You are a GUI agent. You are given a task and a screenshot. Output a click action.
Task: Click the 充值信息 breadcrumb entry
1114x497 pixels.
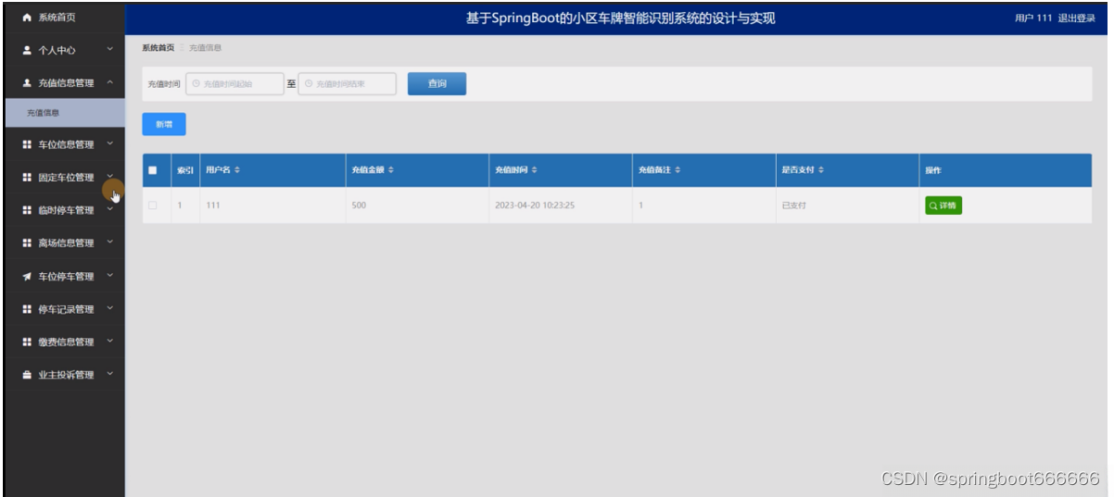[x=205, y=47]
